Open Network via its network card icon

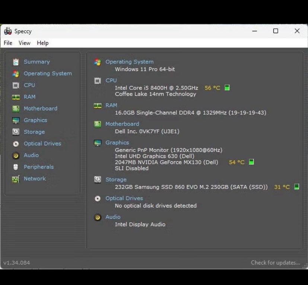(x=16, y=179)
